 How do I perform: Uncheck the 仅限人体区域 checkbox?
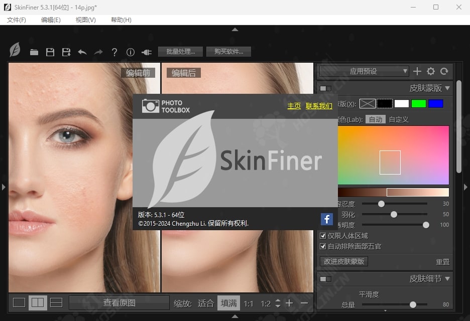pyautogui.click(x=323, y=236)
